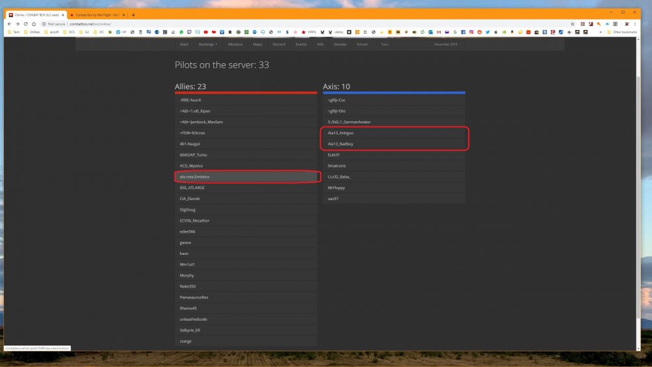Open the Chrome three-dot menu
Image resolution: width=652 pixels, height=367 pixels.
coord(636,23)
